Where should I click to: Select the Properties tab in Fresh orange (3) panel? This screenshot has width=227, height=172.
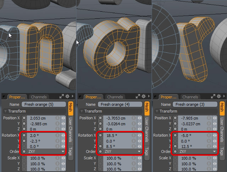pos(168,97)
